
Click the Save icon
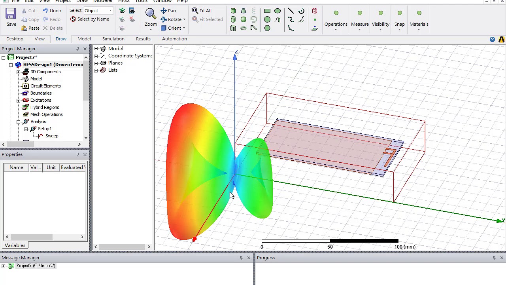11,13
